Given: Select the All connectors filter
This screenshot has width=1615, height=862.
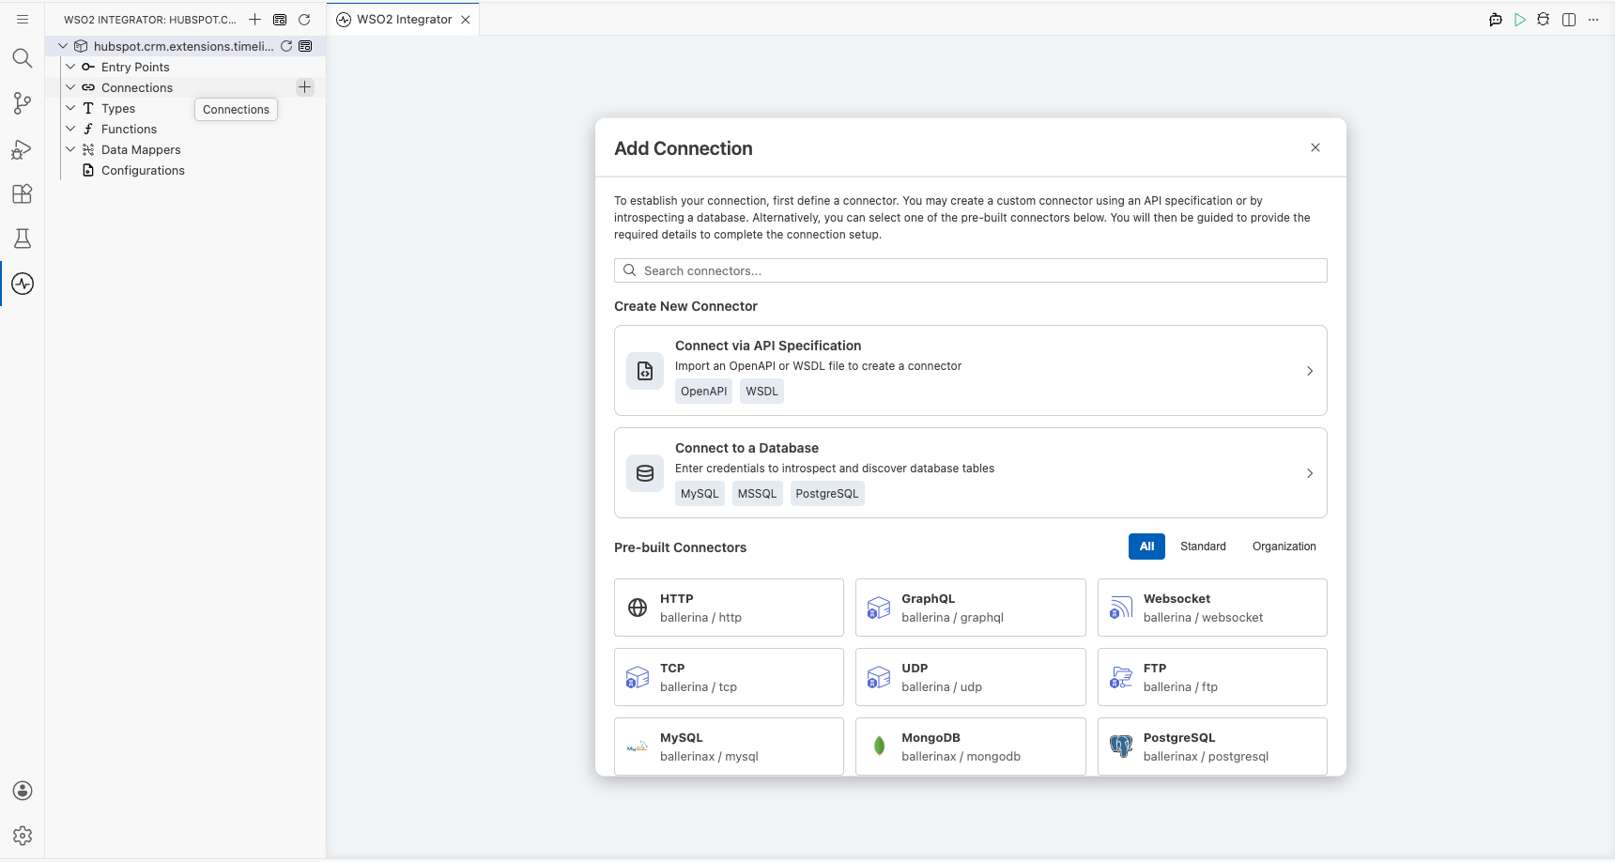Looking at the screenshot, I should pyautogui.click(x=1146, y=546).
